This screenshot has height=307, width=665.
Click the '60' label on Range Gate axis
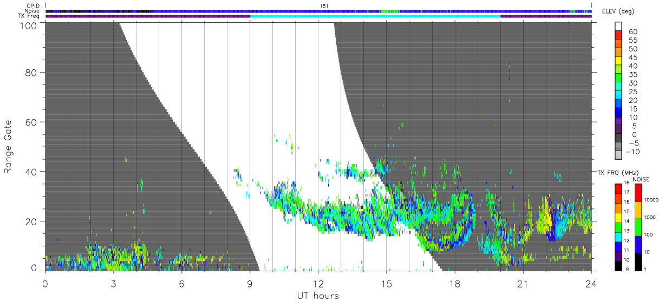31,122
